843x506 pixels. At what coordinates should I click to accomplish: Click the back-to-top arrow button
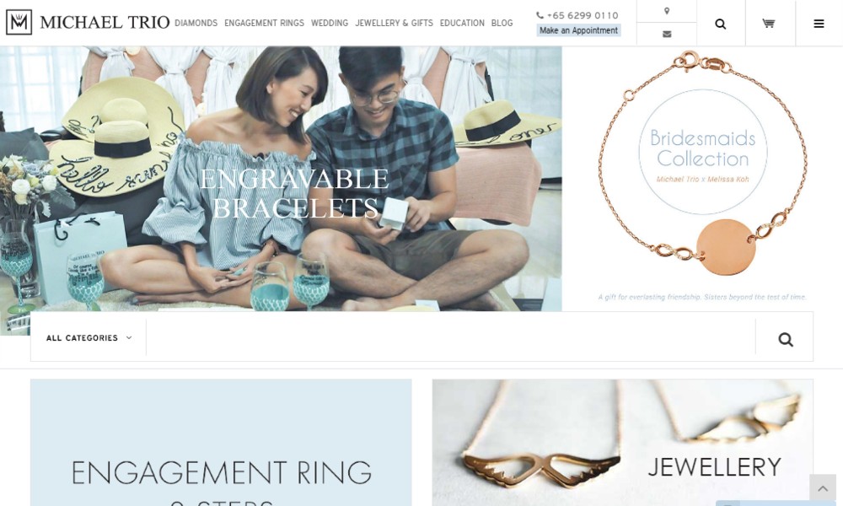[x=823, y=487]
